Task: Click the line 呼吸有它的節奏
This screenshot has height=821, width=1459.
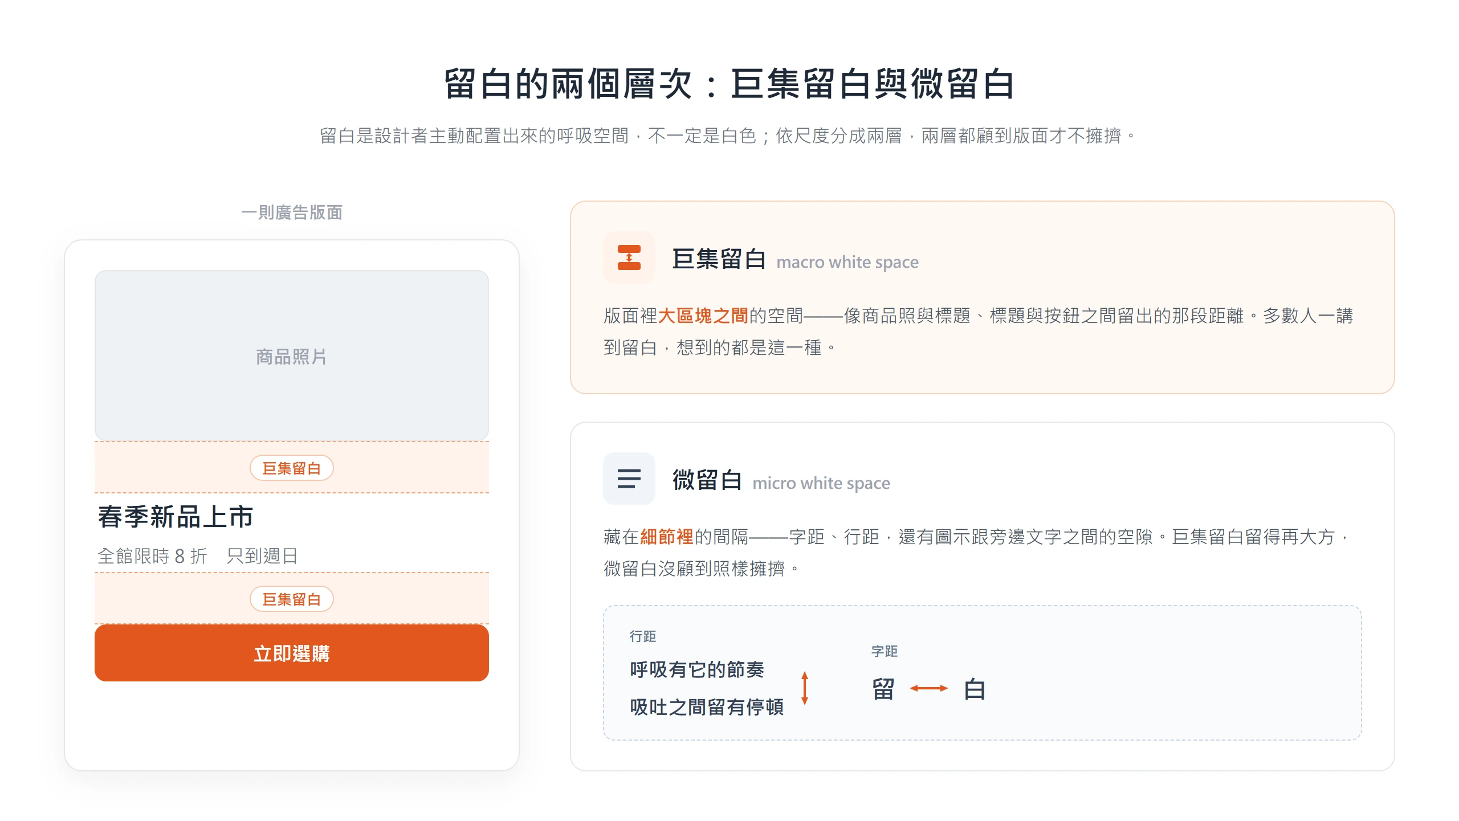Action: [697, 669]
